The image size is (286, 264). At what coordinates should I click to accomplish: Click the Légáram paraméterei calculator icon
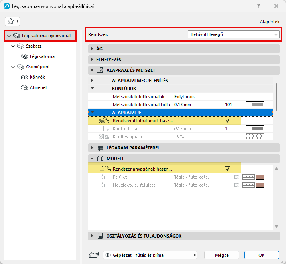[100, 148]
